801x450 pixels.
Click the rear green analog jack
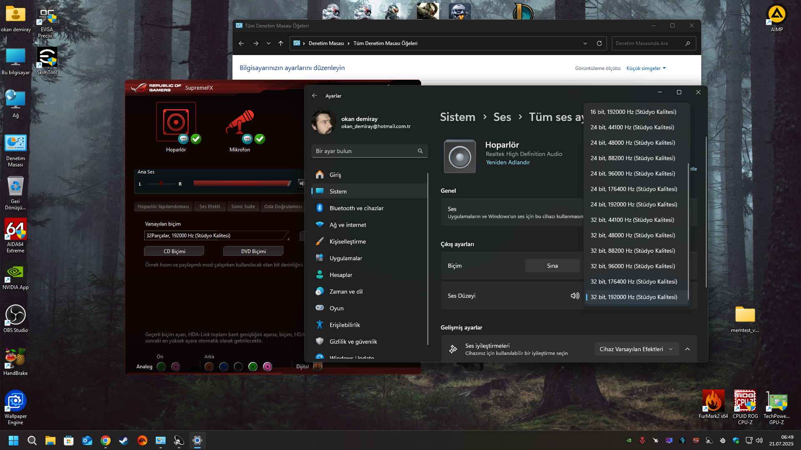click(x=253, y=367)
